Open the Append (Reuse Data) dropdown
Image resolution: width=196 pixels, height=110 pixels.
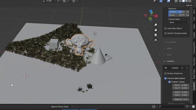coord(62,107)
